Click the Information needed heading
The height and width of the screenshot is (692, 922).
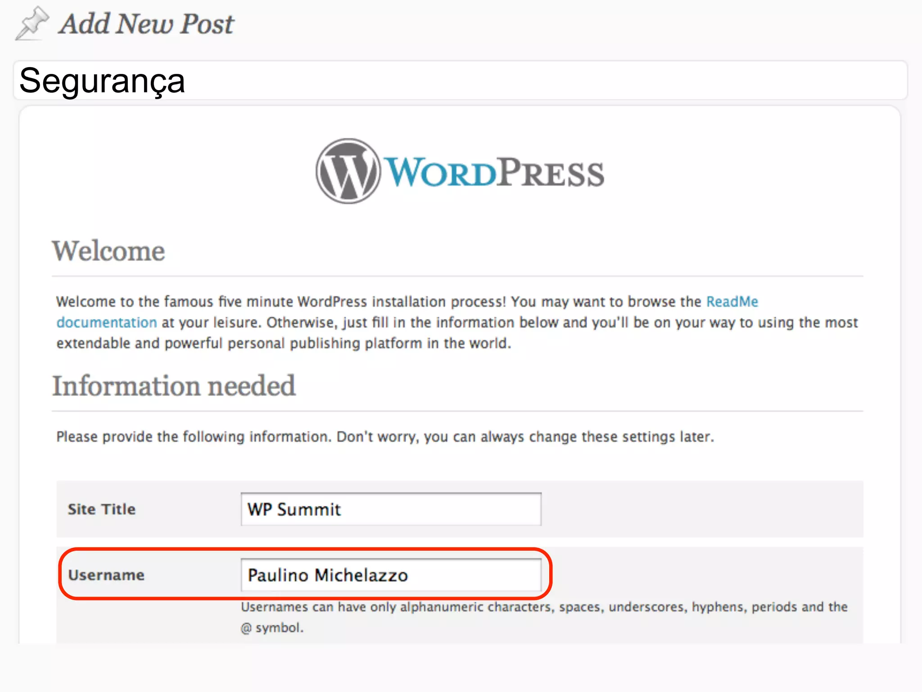point(174,386)
